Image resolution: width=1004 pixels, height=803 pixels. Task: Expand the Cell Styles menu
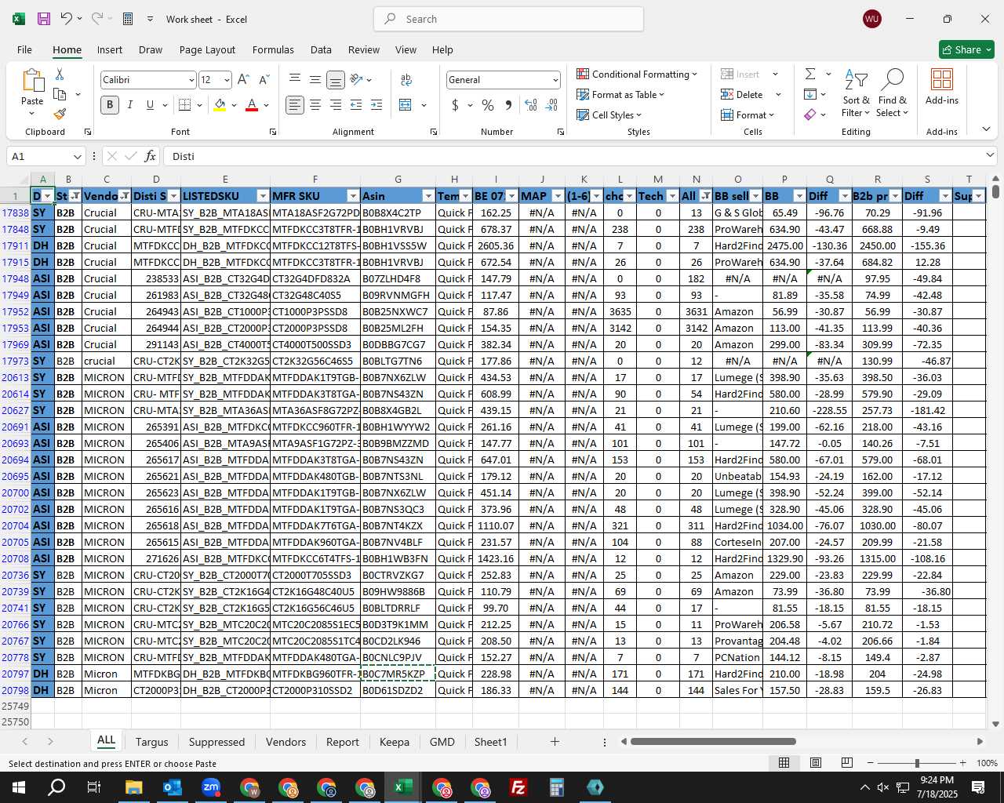[x=609, y=114]
